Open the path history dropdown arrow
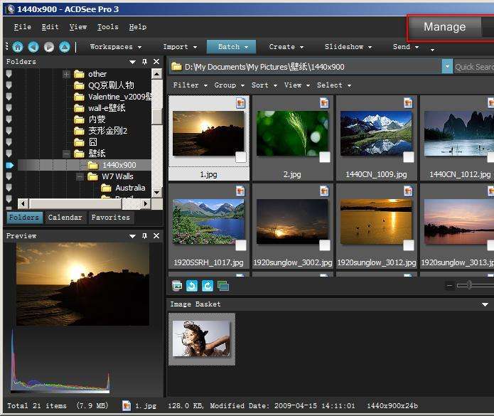This screenshot has width=494, height=416. click(x=447, y=67)
